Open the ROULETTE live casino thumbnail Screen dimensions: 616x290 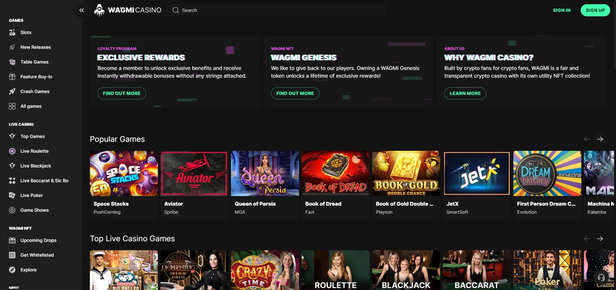335,270
